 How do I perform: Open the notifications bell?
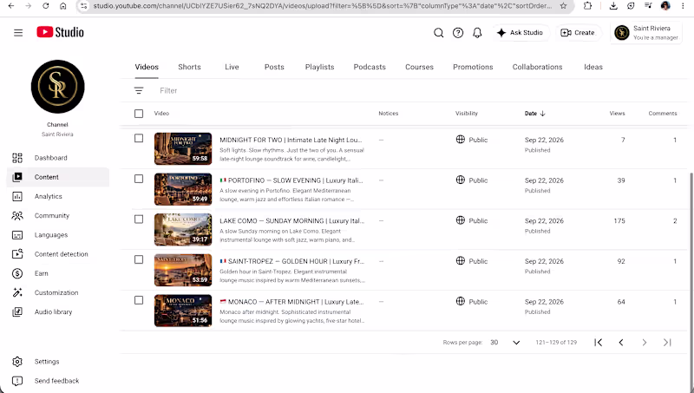(477, 33)
